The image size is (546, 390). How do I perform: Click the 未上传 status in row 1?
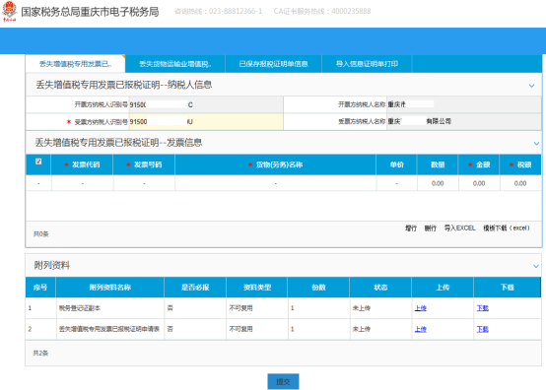(x=362, y=308)
